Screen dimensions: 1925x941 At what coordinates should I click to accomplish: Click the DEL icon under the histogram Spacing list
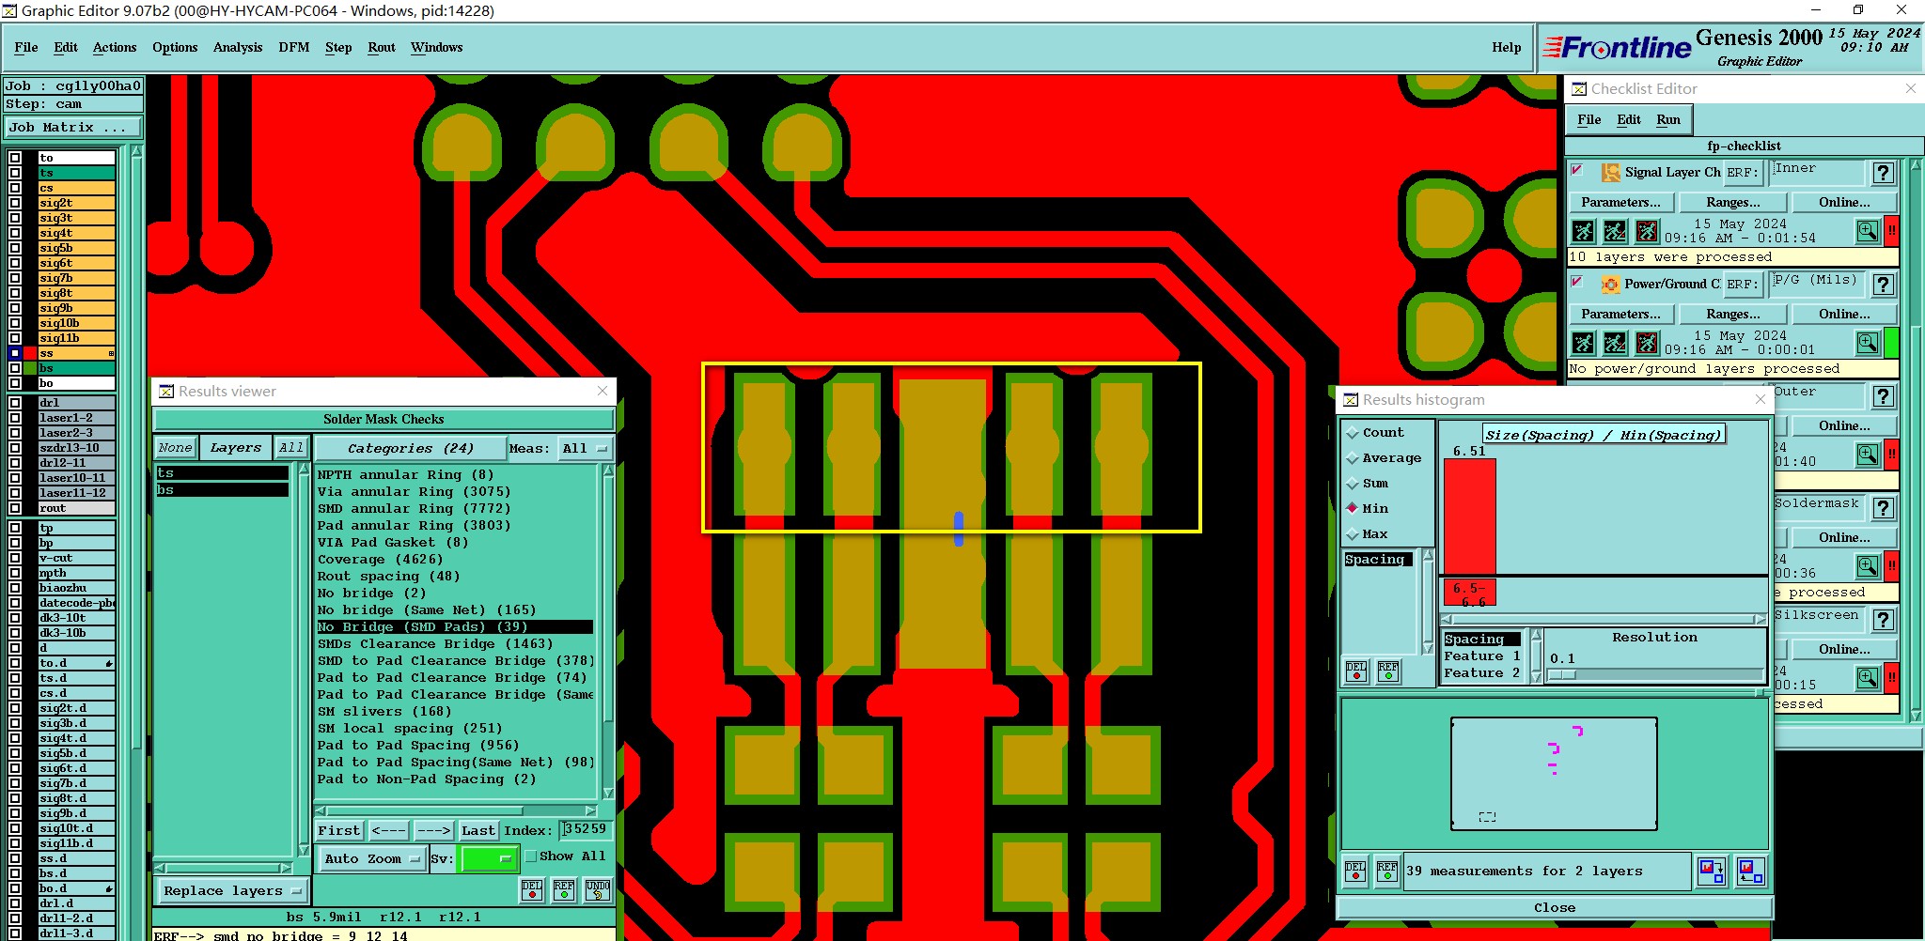point(1356,671)
